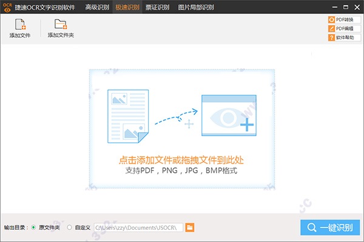364x242 pixels.
Task: Maximize the OCR window
Action: pyautogui.click(x=346, y=7)
